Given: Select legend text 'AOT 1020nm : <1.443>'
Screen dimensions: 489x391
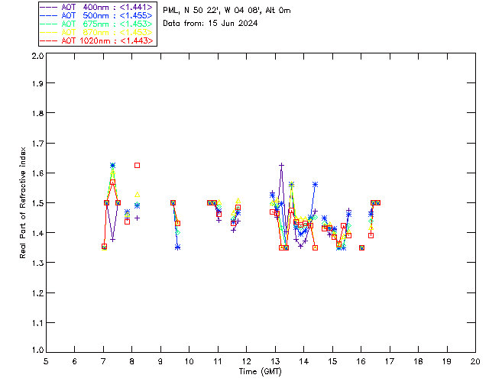Looking at the screenshot, I should coord(107,40).
